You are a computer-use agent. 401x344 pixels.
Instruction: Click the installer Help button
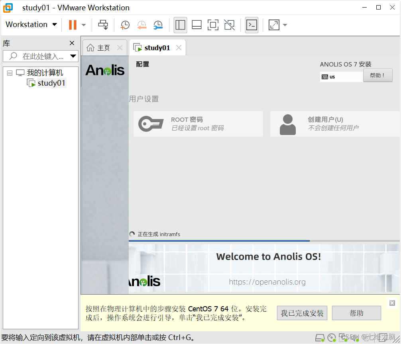[378, 75]
